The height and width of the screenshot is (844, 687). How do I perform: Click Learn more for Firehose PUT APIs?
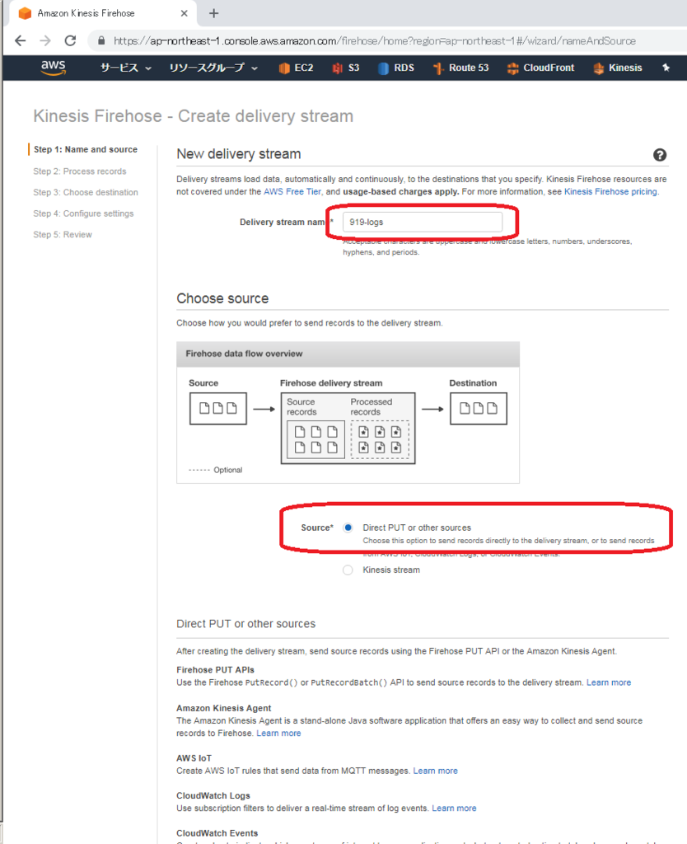click(x=609, y=682)
